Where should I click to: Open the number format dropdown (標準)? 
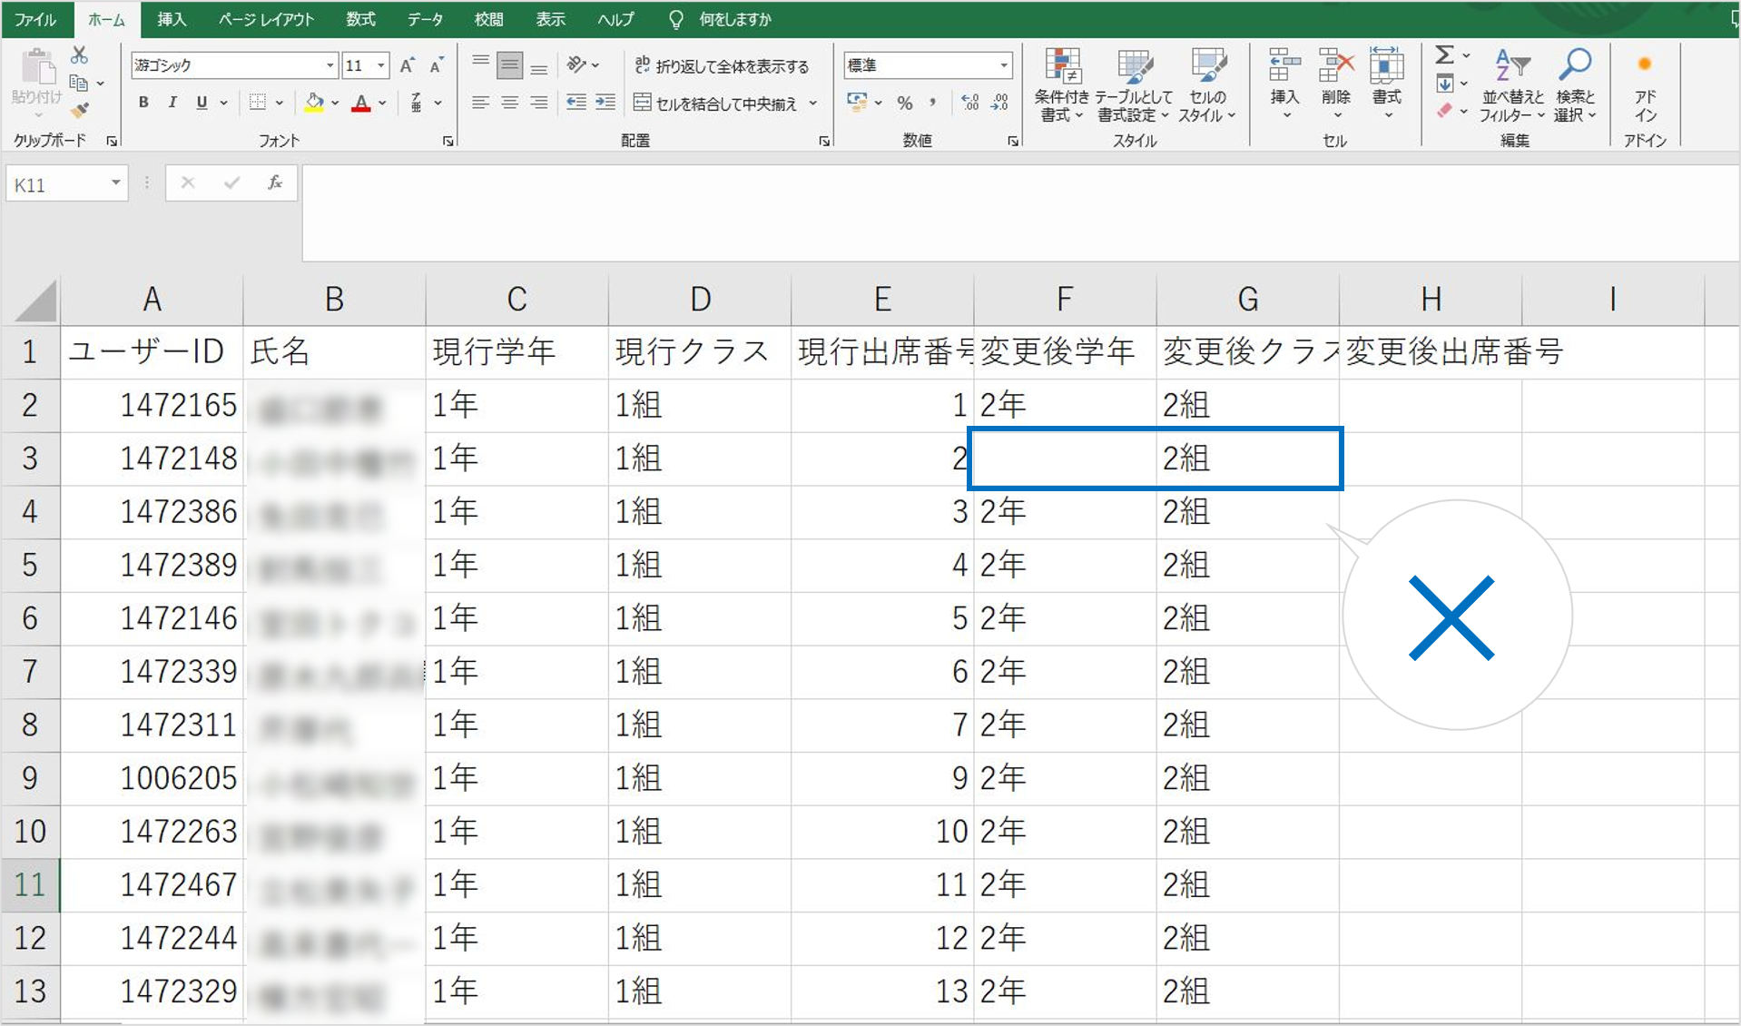click(1003, 65)
